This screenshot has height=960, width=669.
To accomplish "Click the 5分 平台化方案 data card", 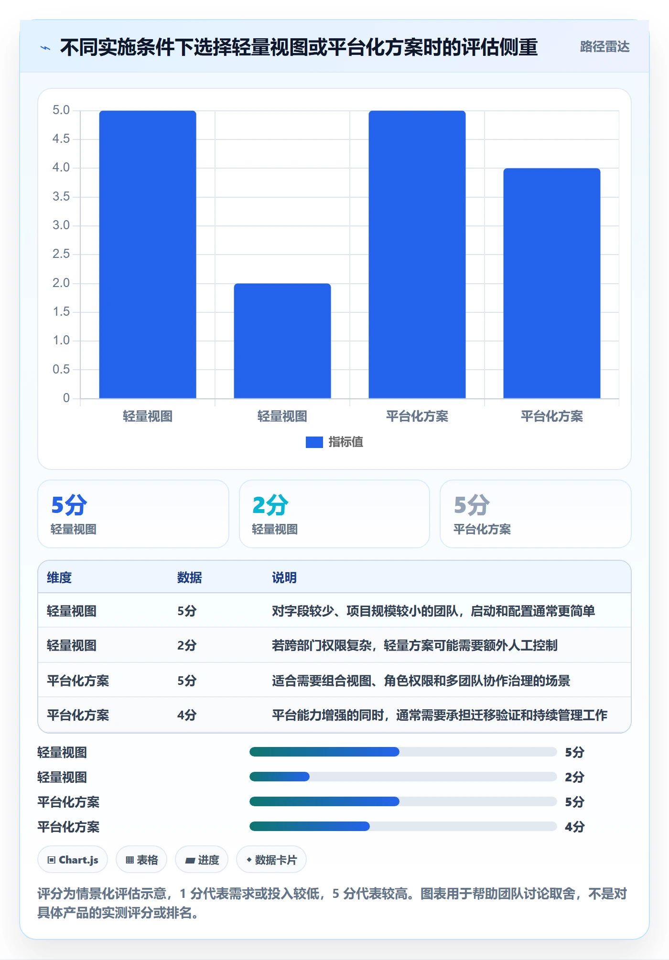I will 535,514.
